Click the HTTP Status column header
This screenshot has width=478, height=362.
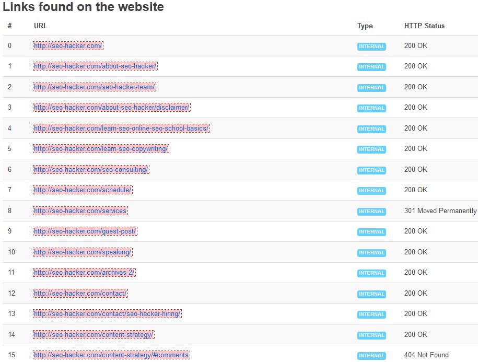(x=424, y=26)
